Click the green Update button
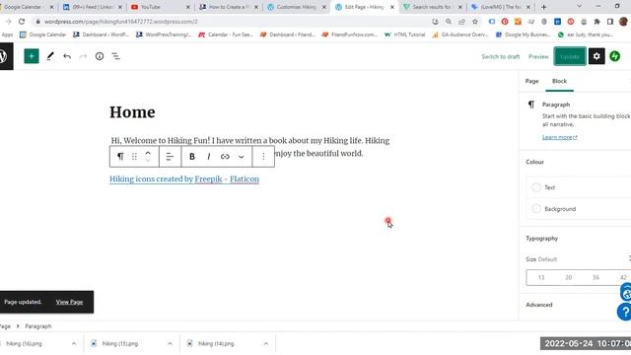The width and height of the screenshot is (631, 355). pyautogui.click(x=570, y=56)
